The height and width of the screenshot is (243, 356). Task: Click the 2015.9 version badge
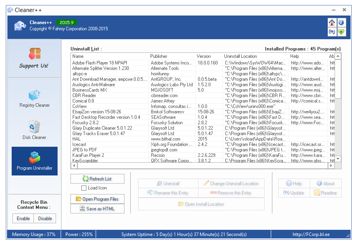pyautogui.click(x=66, y=23)
